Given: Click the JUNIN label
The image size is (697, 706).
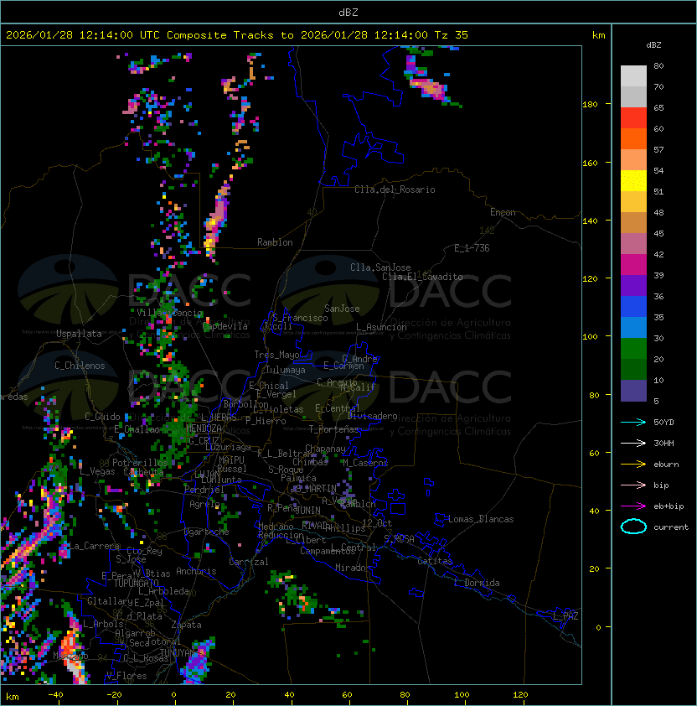Looking at the screenshot, I should coord(307,510).
